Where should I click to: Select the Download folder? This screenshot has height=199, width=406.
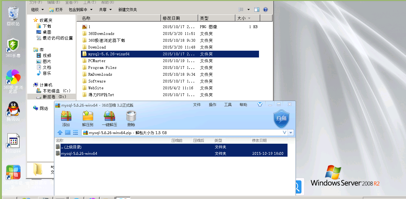(170, 47)
